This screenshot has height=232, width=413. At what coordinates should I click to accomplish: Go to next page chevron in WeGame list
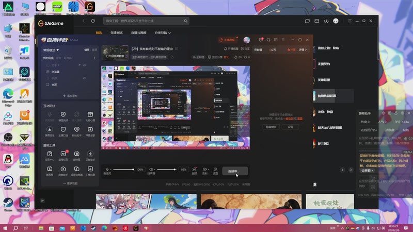351,170
